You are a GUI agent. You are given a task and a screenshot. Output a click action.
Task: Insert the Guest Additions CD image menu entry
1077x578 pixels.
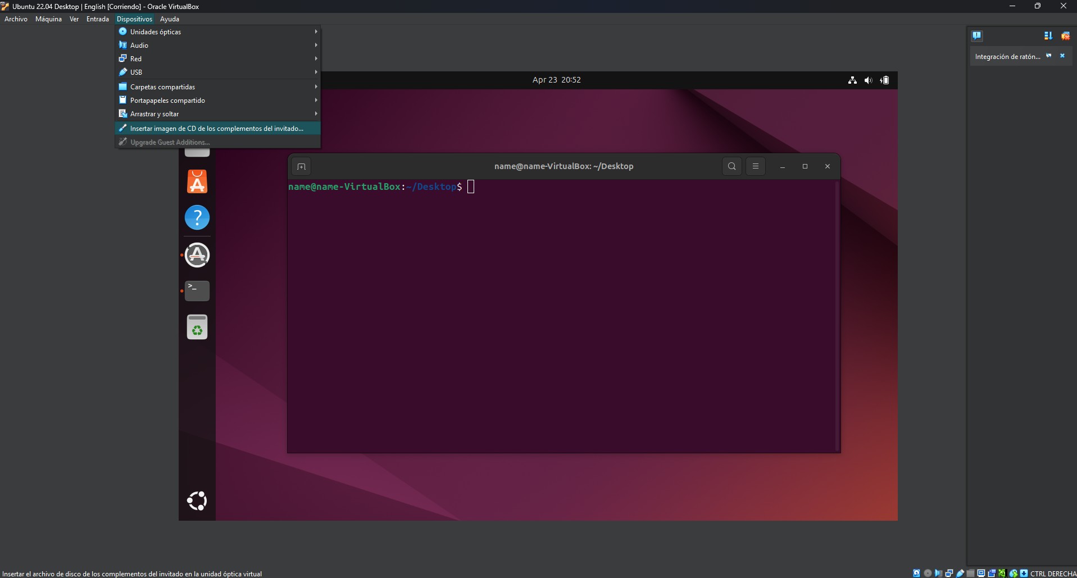pos(217,129)
